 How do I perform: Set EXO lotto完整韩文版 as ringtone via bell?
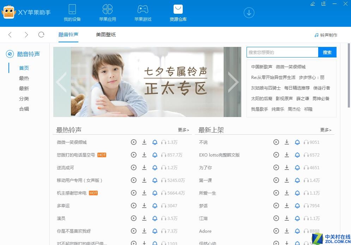click(x=297, y=155)
